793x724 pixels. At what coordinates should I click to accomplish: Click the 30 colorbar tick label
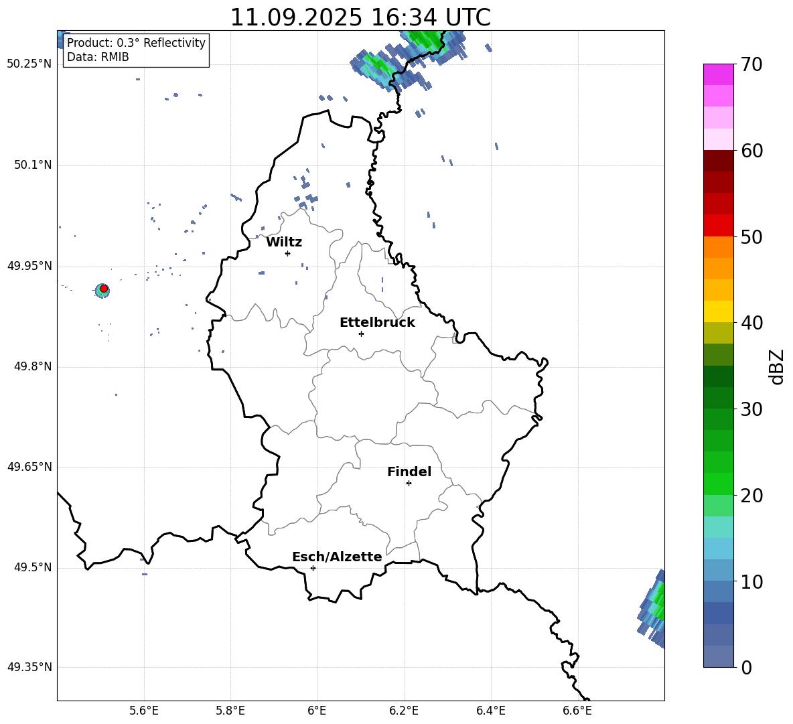pyautogui.click(x=751, y=409)
